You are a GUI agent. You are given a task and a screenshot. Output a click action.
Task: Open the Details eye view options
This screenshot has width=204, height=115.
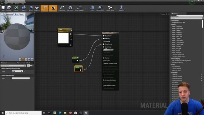[x=32, y=65]
